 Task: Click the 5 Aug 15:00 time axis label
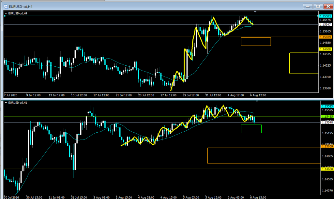click(x=213, y=197)
